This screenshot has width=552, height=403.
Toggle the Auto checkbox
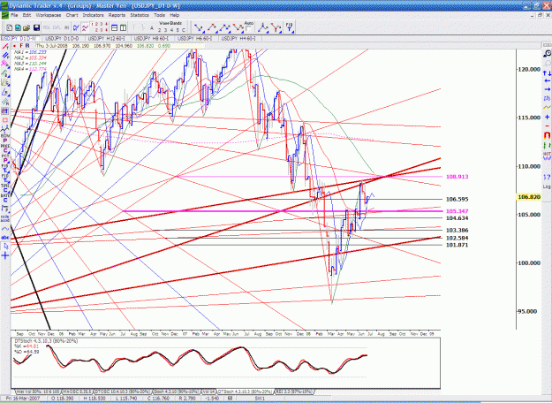(x=248, y=29)
